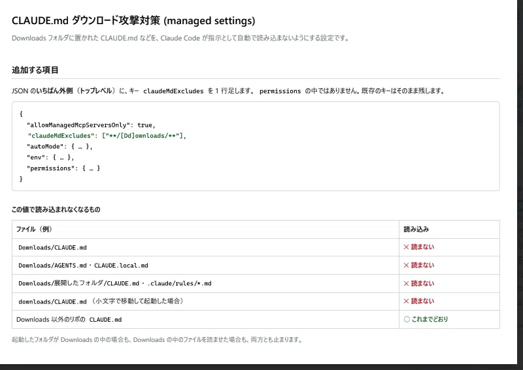The image size is (523, 370).
Task: Click the subheading 'この値で読み込まれなくなるもの'
Action: point(56,209)
